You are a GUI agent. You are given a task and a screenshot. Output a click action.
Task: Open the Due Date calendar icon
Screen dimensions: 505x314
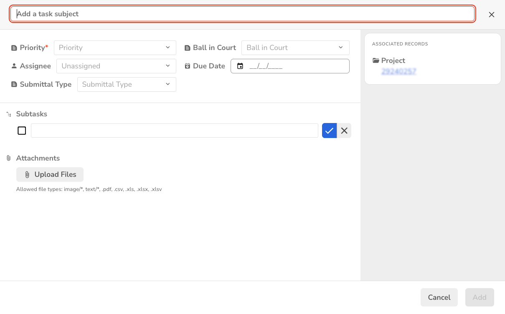tap(240, 66)
